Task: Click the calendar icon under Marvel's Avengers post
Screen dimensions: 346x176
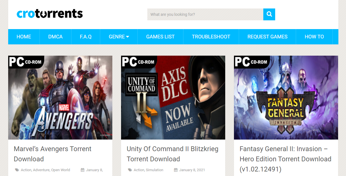Action: pos(83,170)
